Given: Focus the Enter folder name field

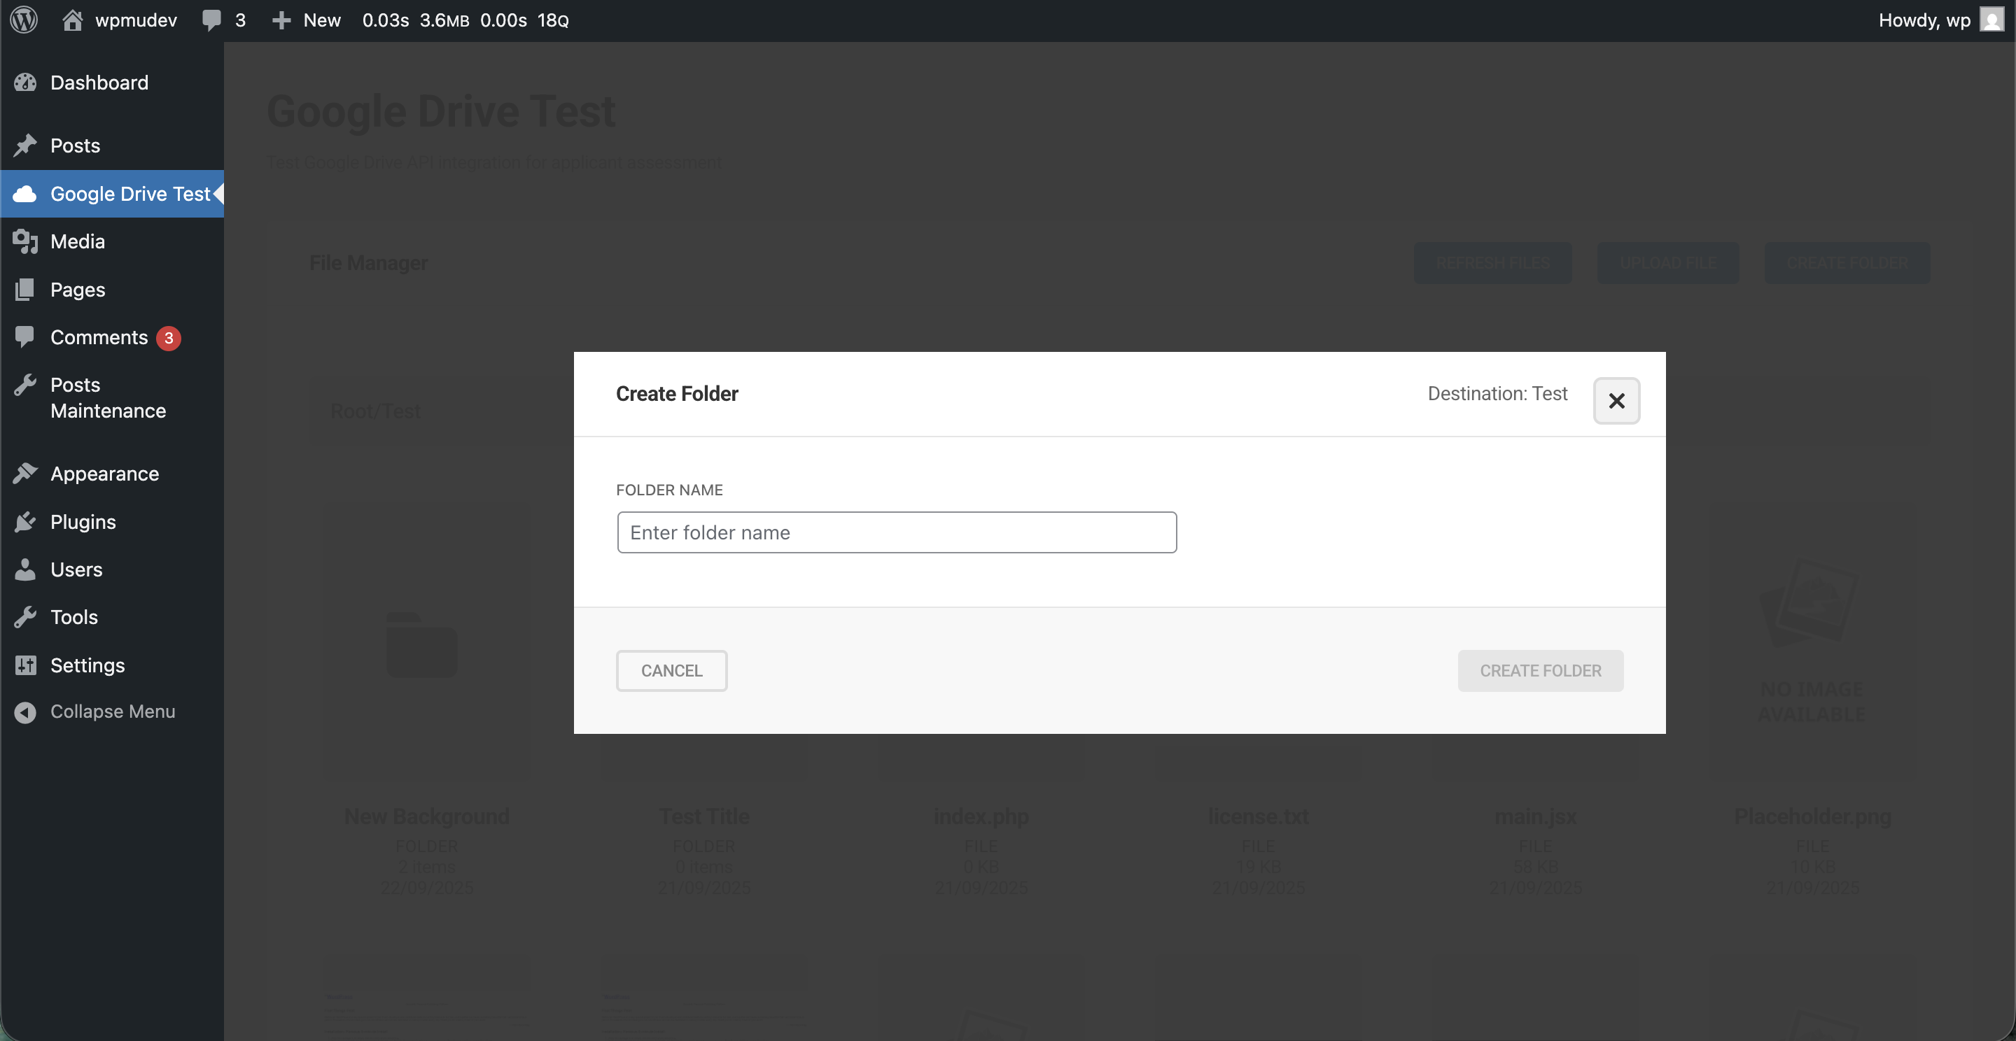Looking at the screenshot, I should point(897,532).
